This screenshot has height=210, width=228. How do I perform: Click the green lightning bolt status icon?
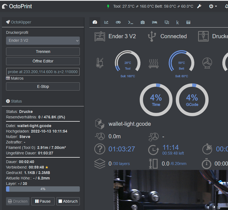[108, 6]
